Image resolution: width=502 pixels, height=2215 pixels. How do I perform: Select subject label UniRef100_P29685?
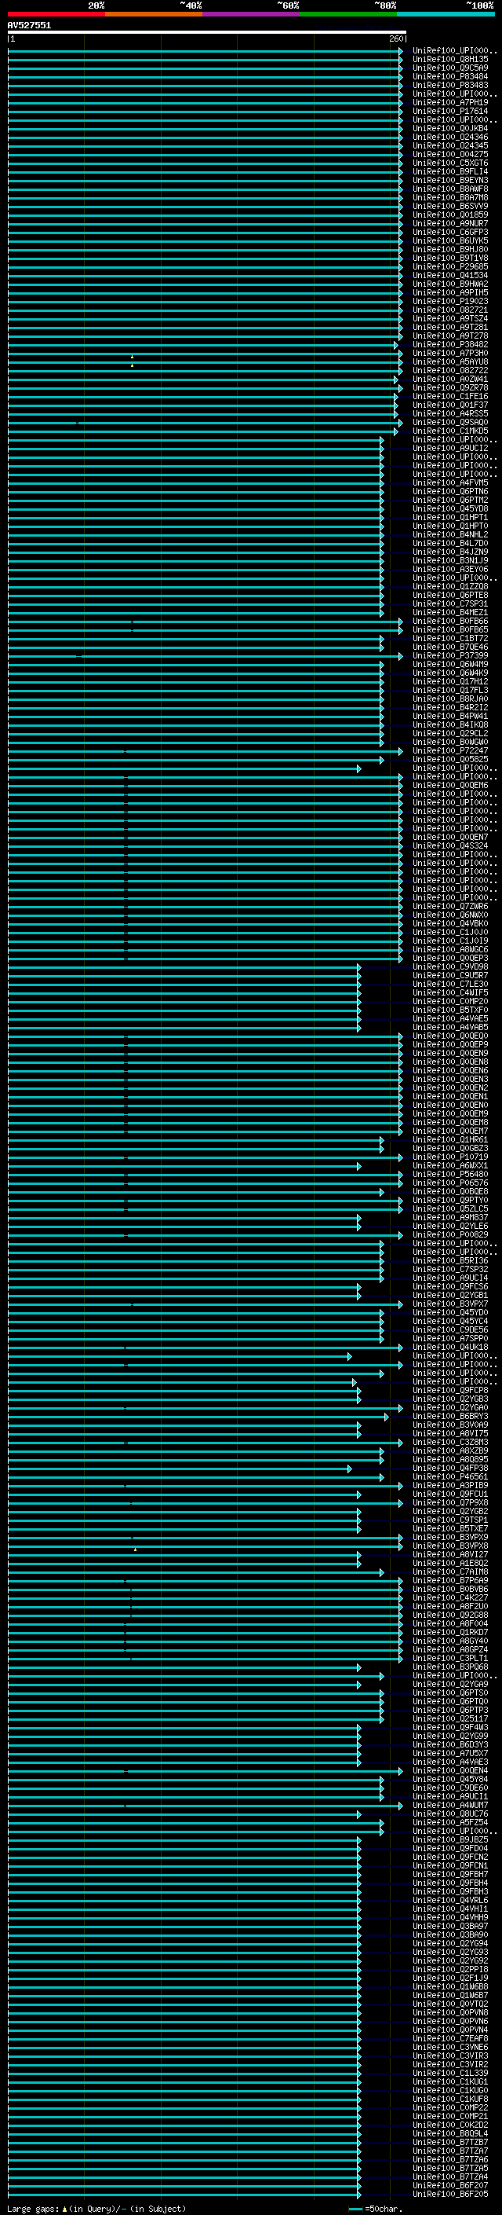(x=450, y=266)
